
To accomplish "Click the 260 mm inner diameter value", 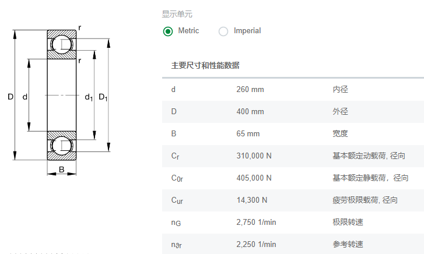I will pyautogui.click(x=250, y=90).
